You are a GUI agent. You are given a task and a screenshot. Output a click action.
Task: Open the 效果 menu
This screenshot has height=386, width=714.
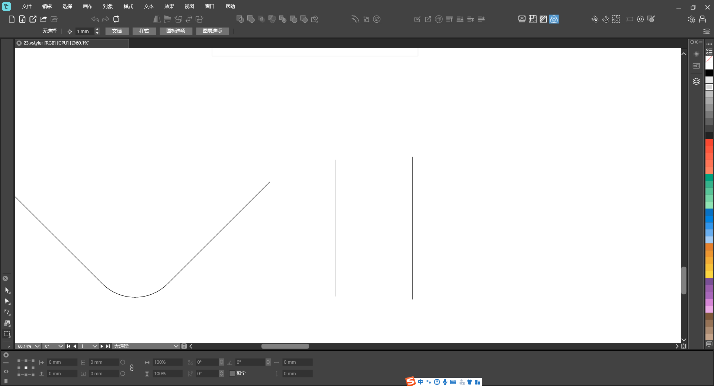tap(169, 6)
